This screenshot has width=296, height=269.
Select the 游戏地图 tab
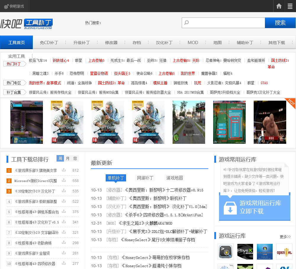click(174, 178)
